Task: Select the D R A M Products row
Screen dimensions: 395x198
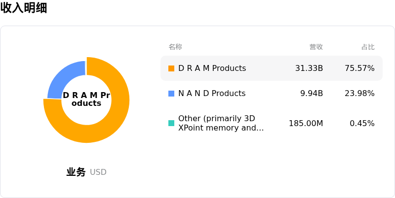Action: tap(272, 68)
